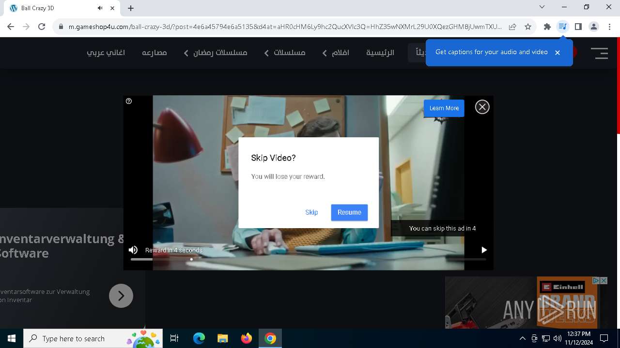The image size is (620, 348).
Task: Open الرئيسية menu item
Action: click(380, 53)
